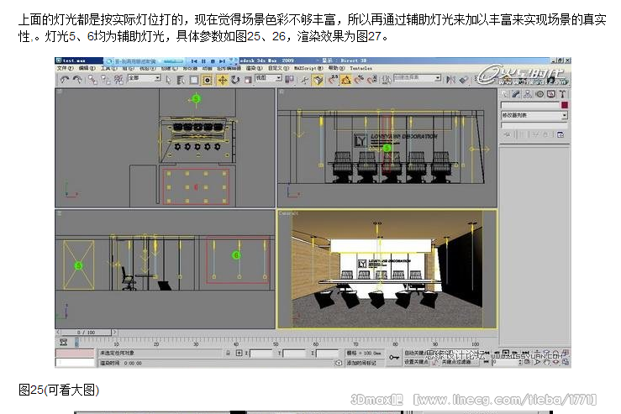Image resolution: width=621 pixels, height=414 pixels.
Task: Click the Mirror tool icon
Action: (450, 80)
